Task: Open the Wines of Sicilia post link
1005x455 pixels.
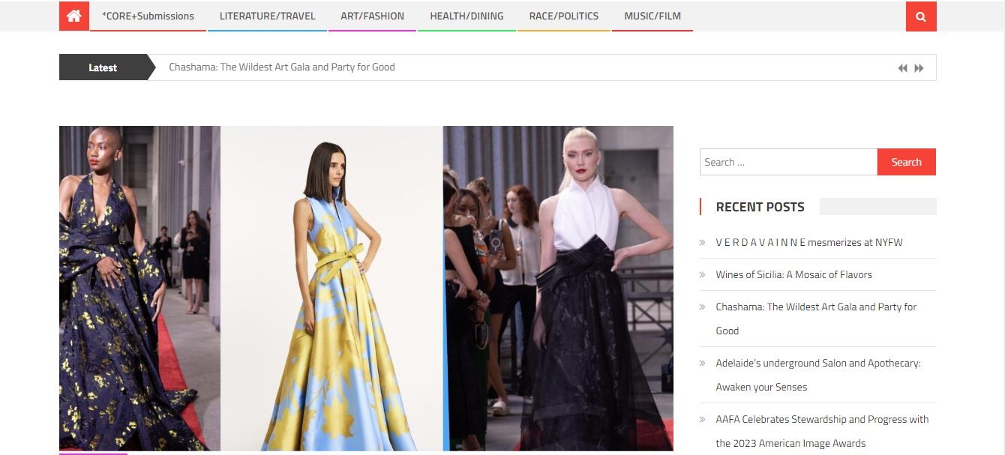Action: click(x=793, y=275)
